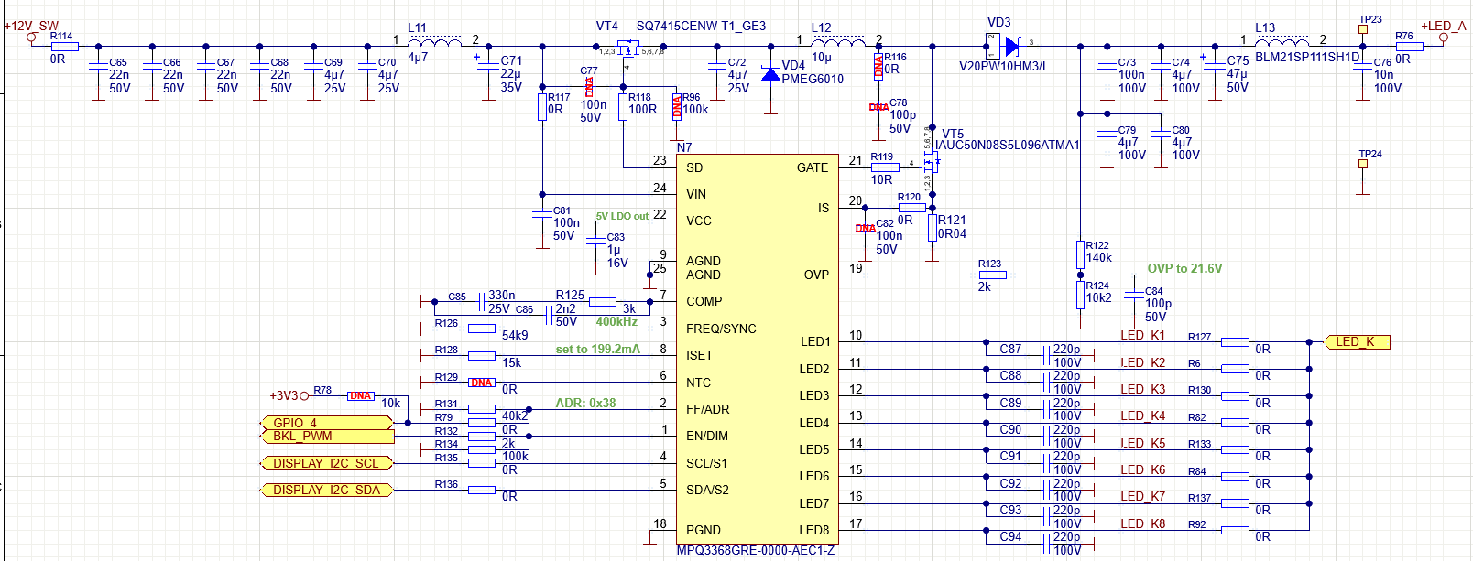Click the PMEG6010 part label
Screen dimensions: 1473x561
[813, 79]
